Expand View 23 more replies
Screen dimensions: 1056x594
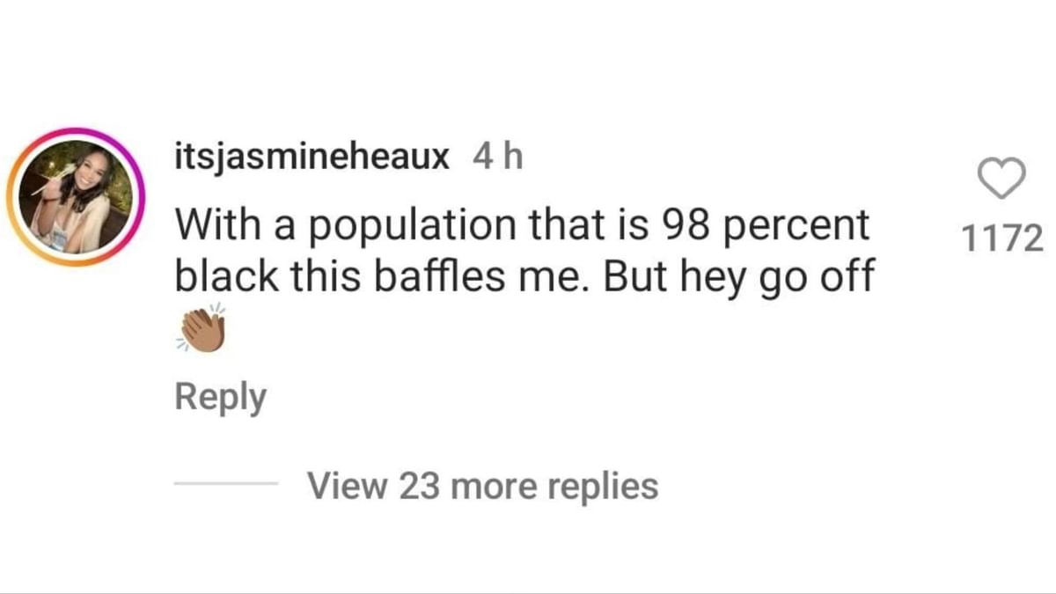click(482, 485)
